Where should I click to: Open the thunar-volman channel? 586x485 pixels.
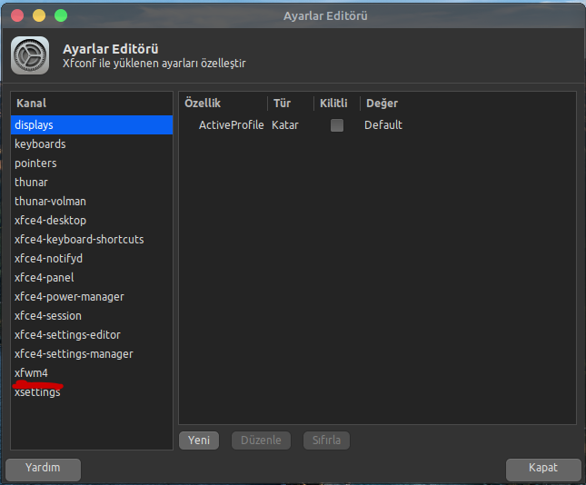92,201
